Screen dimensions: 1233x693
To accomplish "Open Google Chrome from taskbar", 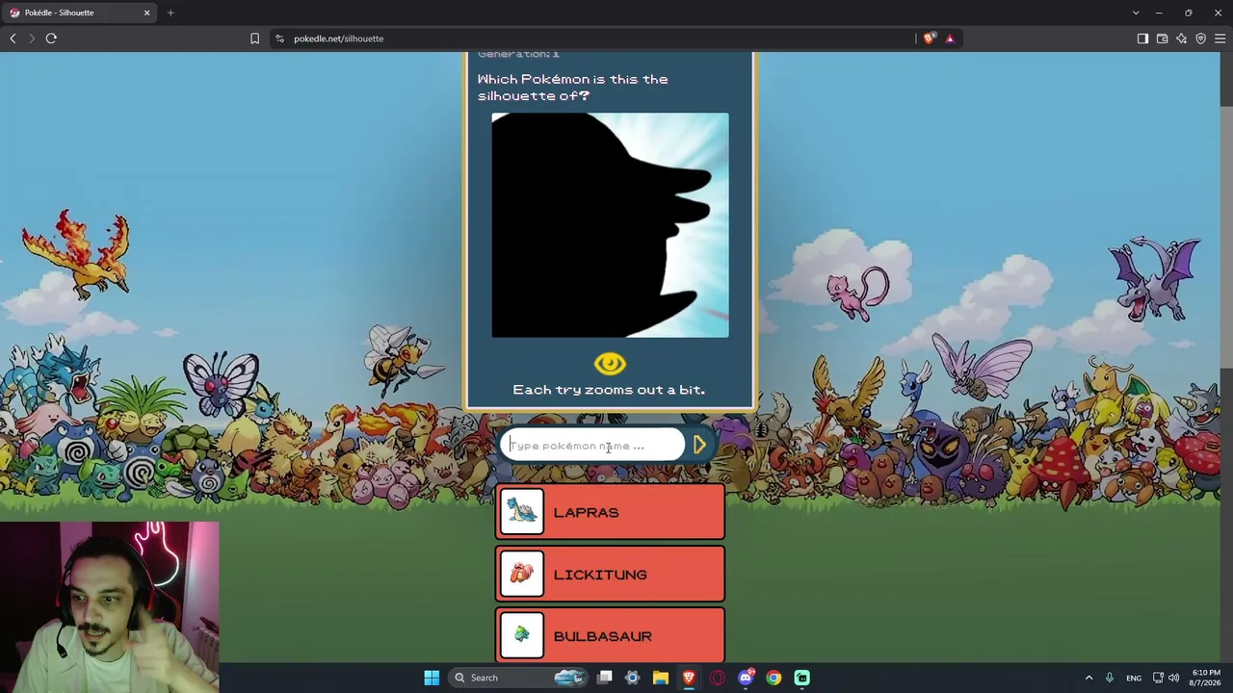I will click(x=774, y=678).
